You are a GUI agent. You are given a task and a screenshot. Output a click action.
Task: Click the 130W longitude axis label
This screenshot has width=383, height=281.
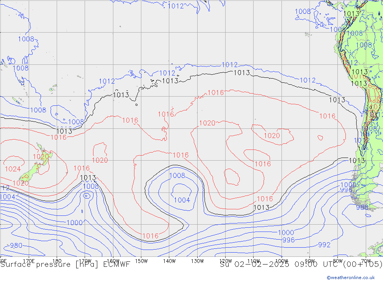[197, 261]
